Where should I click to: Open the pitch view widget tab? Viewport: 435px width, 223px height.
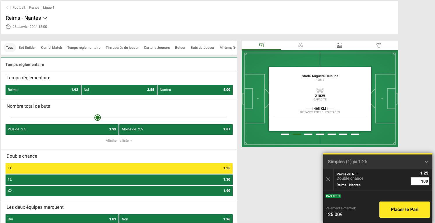point(261,45)
